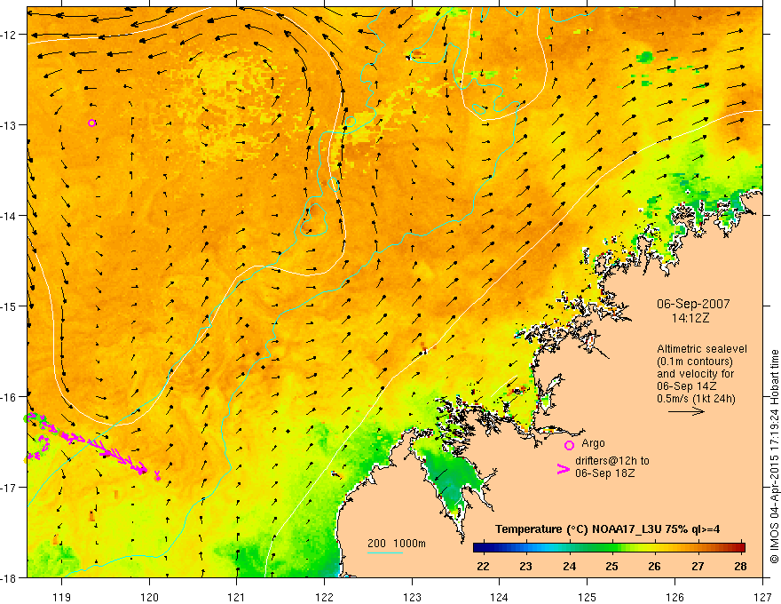Click the magenta Argo legend circle
Screen dimensions: 781x604
point(569,445)
